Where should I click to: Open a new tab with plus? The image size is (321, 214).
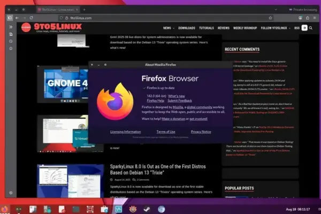(85, 10)
